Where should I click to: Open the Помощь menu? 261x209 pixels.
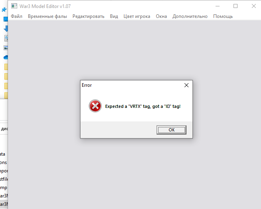pyautogui.click(x=223, y=16)
